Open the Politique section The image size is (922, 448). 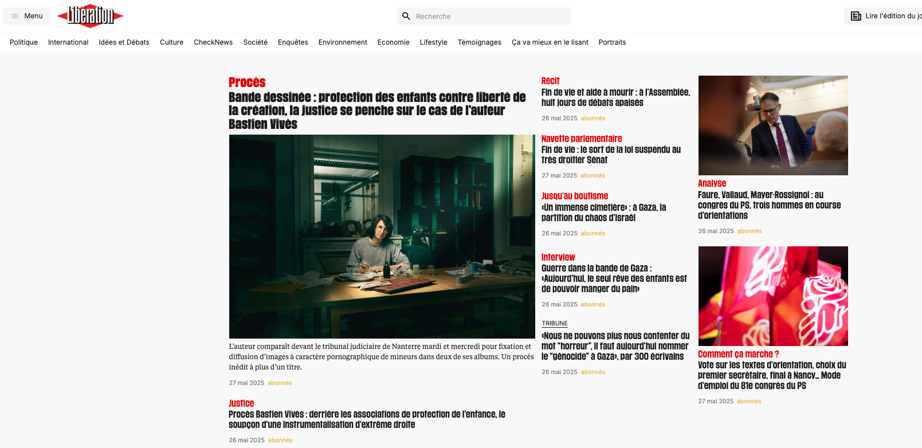pos(23,42)
